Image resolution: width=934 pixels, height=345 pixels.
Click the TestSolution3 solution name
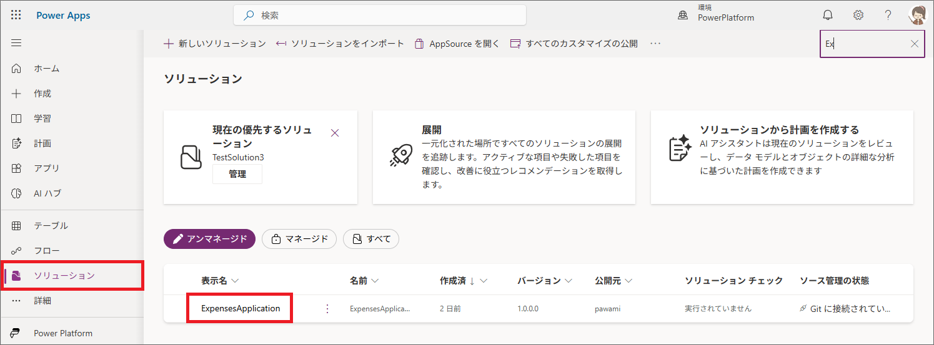coord(238,157)
